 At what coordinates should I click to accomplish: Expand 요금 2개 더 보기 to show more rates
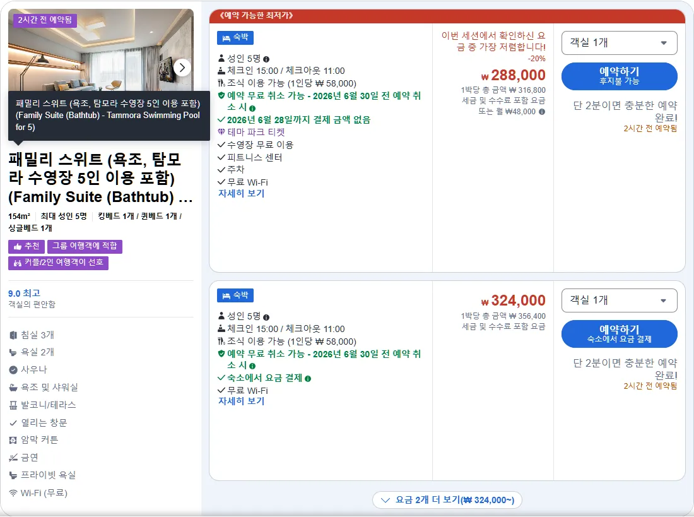447,500
